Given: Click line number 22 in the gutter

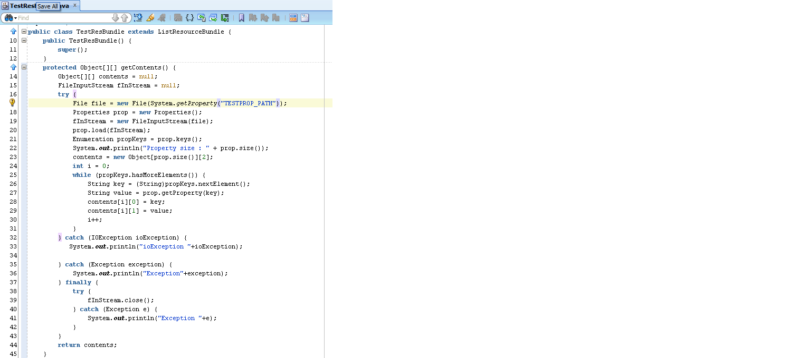Looking at the screenshot, I should (13, 148).
